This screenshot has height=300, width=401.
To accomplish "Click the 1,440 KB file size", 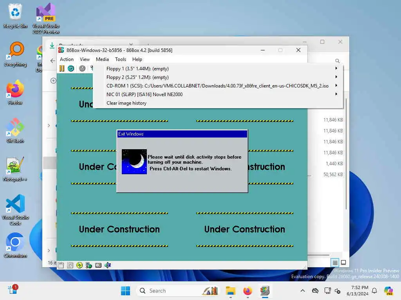I will point(334,164).
